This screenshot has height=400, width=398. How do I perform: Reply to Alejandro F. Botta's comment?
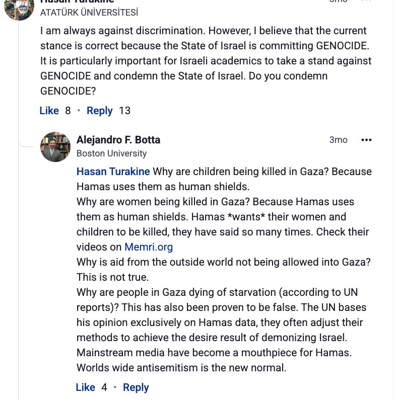coord(136,387)
